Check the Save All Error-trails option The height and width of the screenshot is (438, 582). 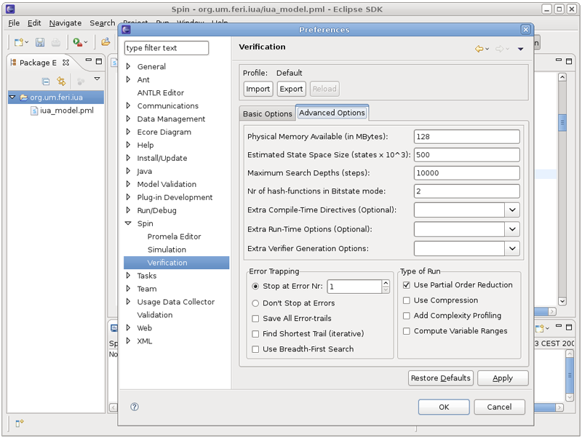pyautogui.click(x=255, y=318)
